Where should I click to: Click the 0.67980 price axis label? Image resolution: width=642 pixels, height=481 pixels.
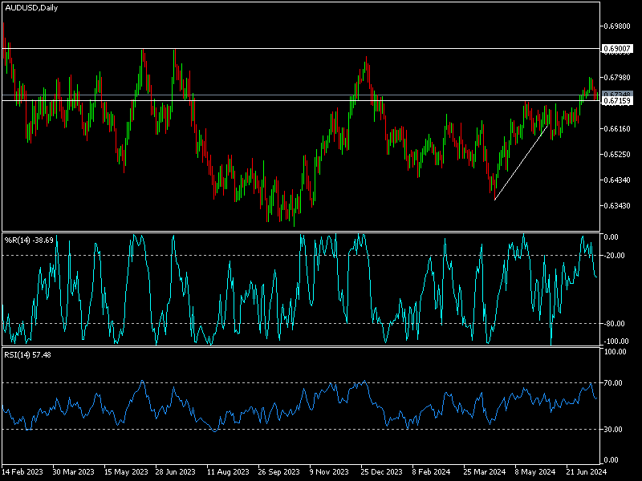pyautogui.click(x=619, y=78)
